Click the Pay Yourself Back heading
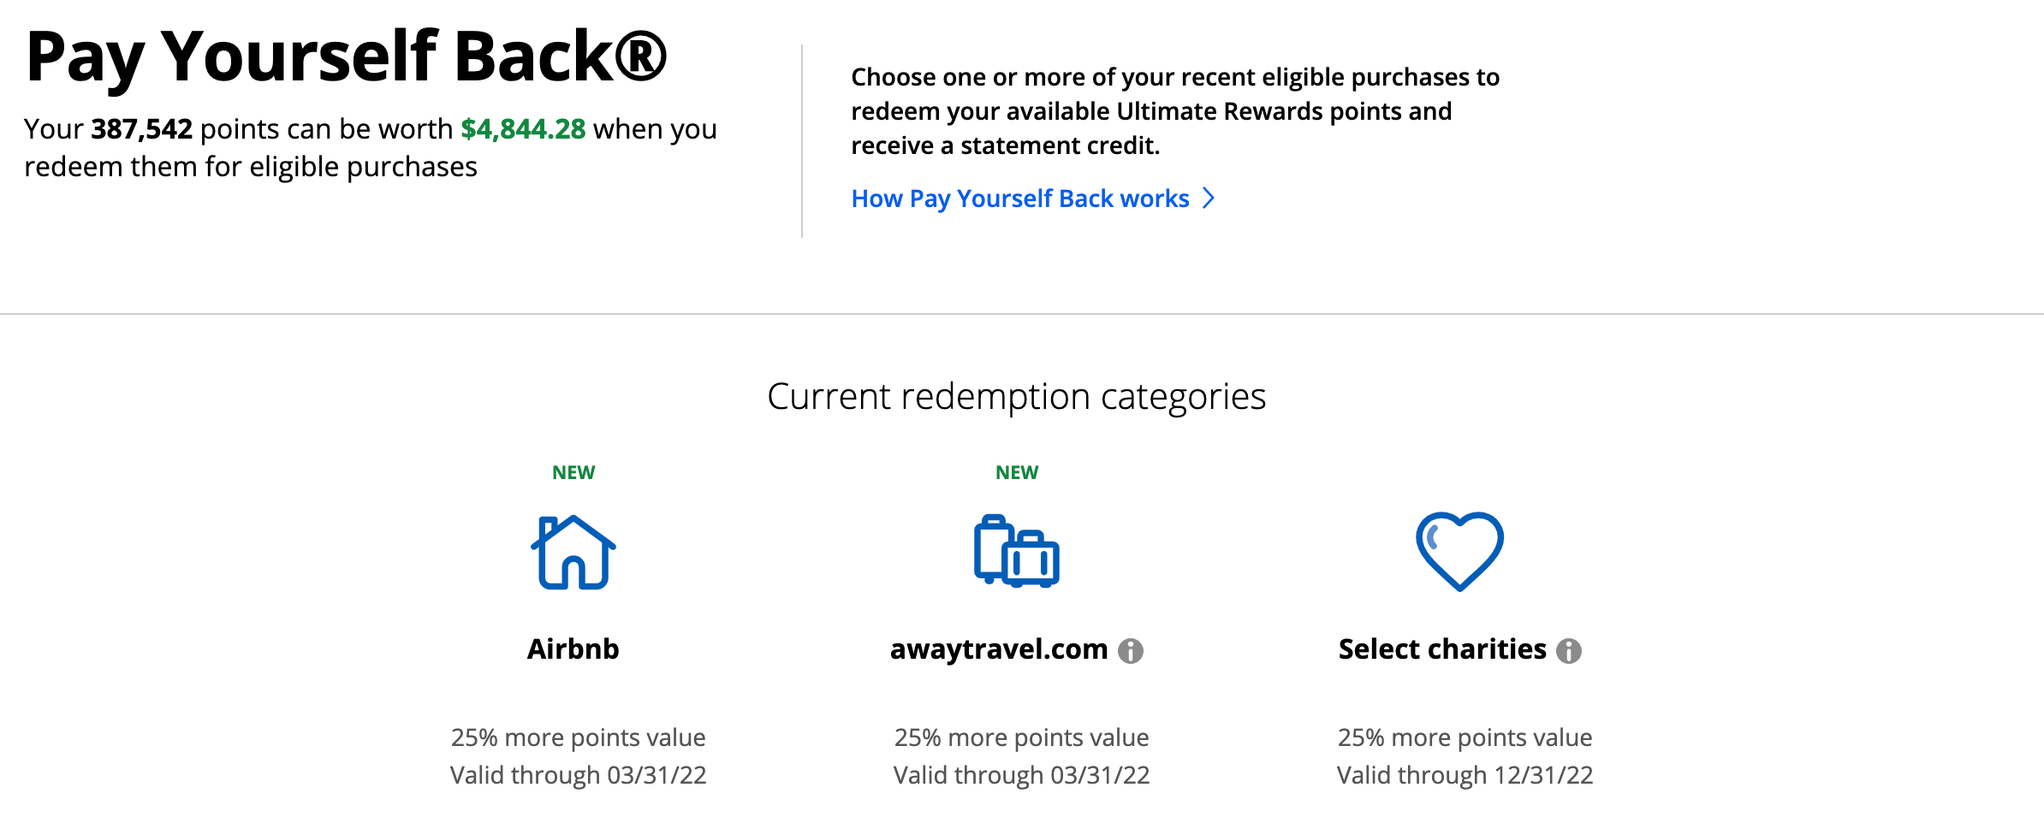The height and width of the screenshot is (823, 2044). [346, 57]
